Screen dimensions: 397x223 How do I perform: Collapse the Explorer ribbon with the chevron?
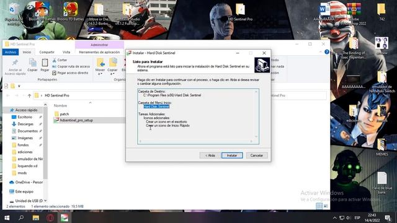click(x=321, y=52)
